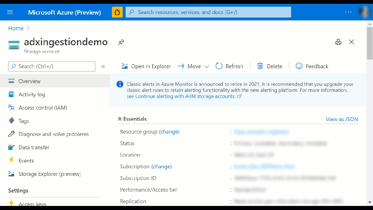Open the hamburger portal menu
The height and width of the screenshot is (210, 373).
coord(10,12)
